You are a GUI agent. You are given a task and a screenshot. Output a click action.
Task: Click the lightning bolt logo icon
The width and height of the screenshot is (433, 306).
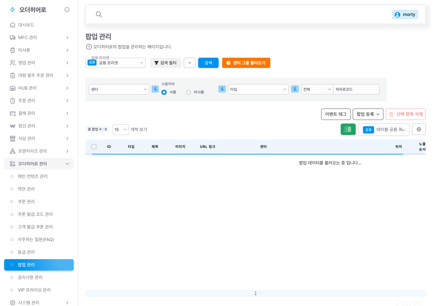pos(13,10)
